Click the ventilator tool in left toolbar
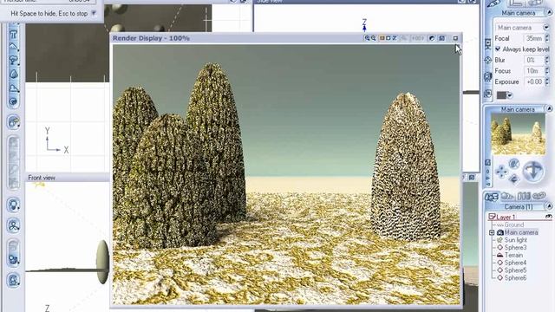555x312 pixels. 14,225
